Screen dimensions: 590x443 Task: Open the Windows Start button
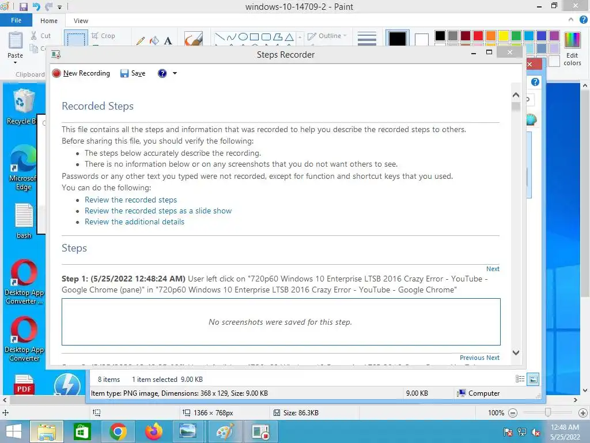point(14,431)
